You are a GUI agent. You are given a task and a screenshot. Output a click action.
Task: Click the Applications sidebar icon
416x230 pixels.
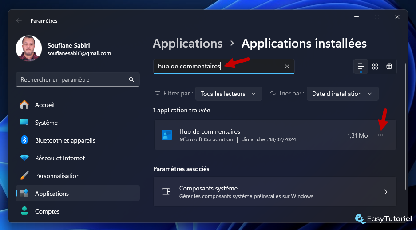point(24,193)
